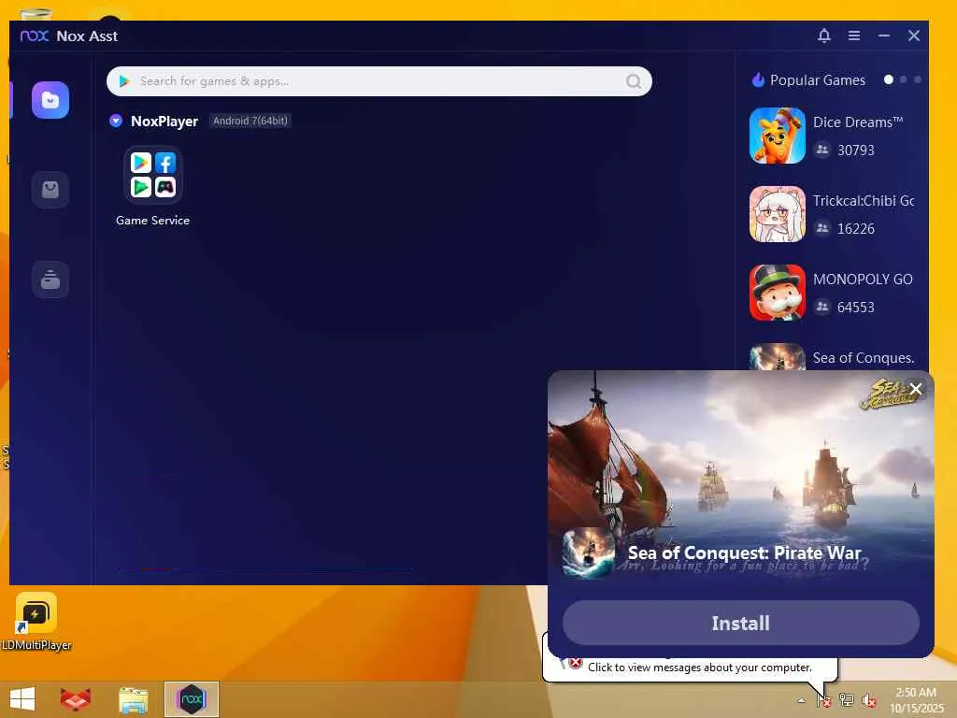Focus the Search for games & apps field
Image resolution: width=957 pixels, height=718 pixels.
coord(379,81)
